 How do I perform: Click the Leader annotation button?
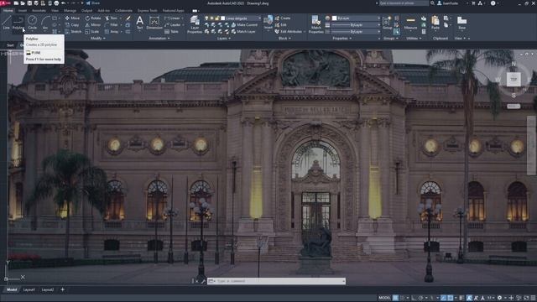tap(173, 25)
